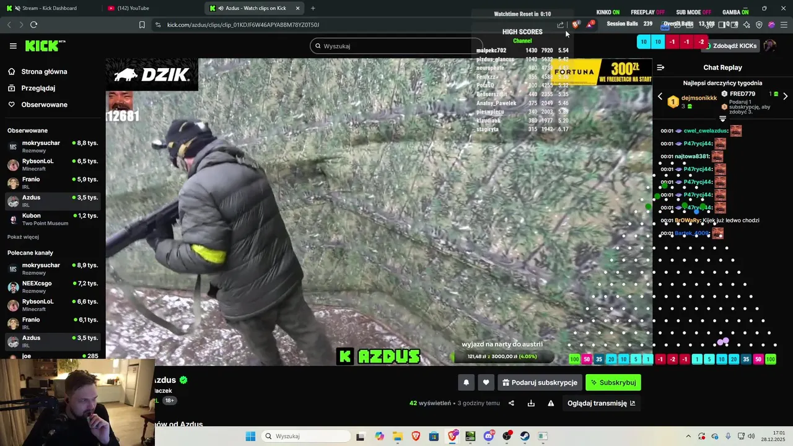Toggle KINKO ON overlay setting
Image resolution: width=793 pixels, height=446 pixels.
click(x=608, y=12)
